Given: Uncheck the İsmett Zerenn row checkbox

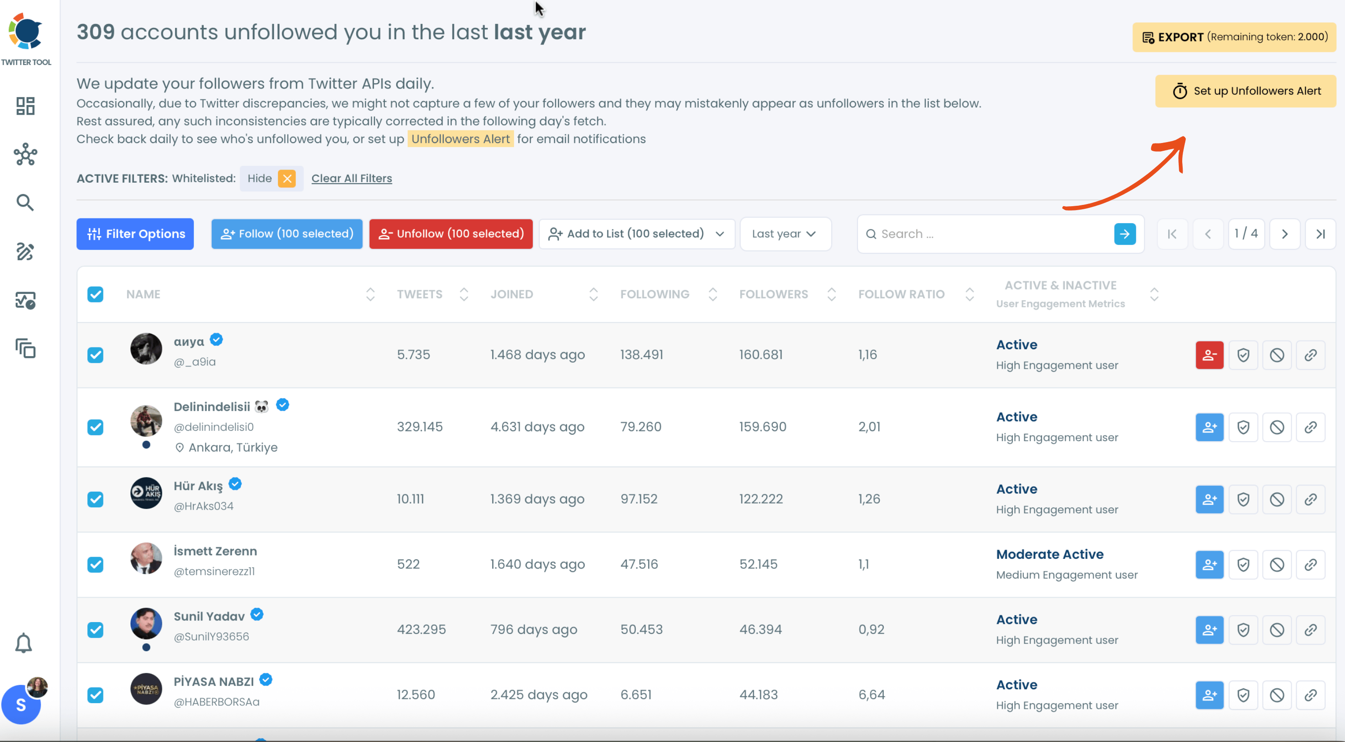Looking at the screenshot, I should click(95, 564).
